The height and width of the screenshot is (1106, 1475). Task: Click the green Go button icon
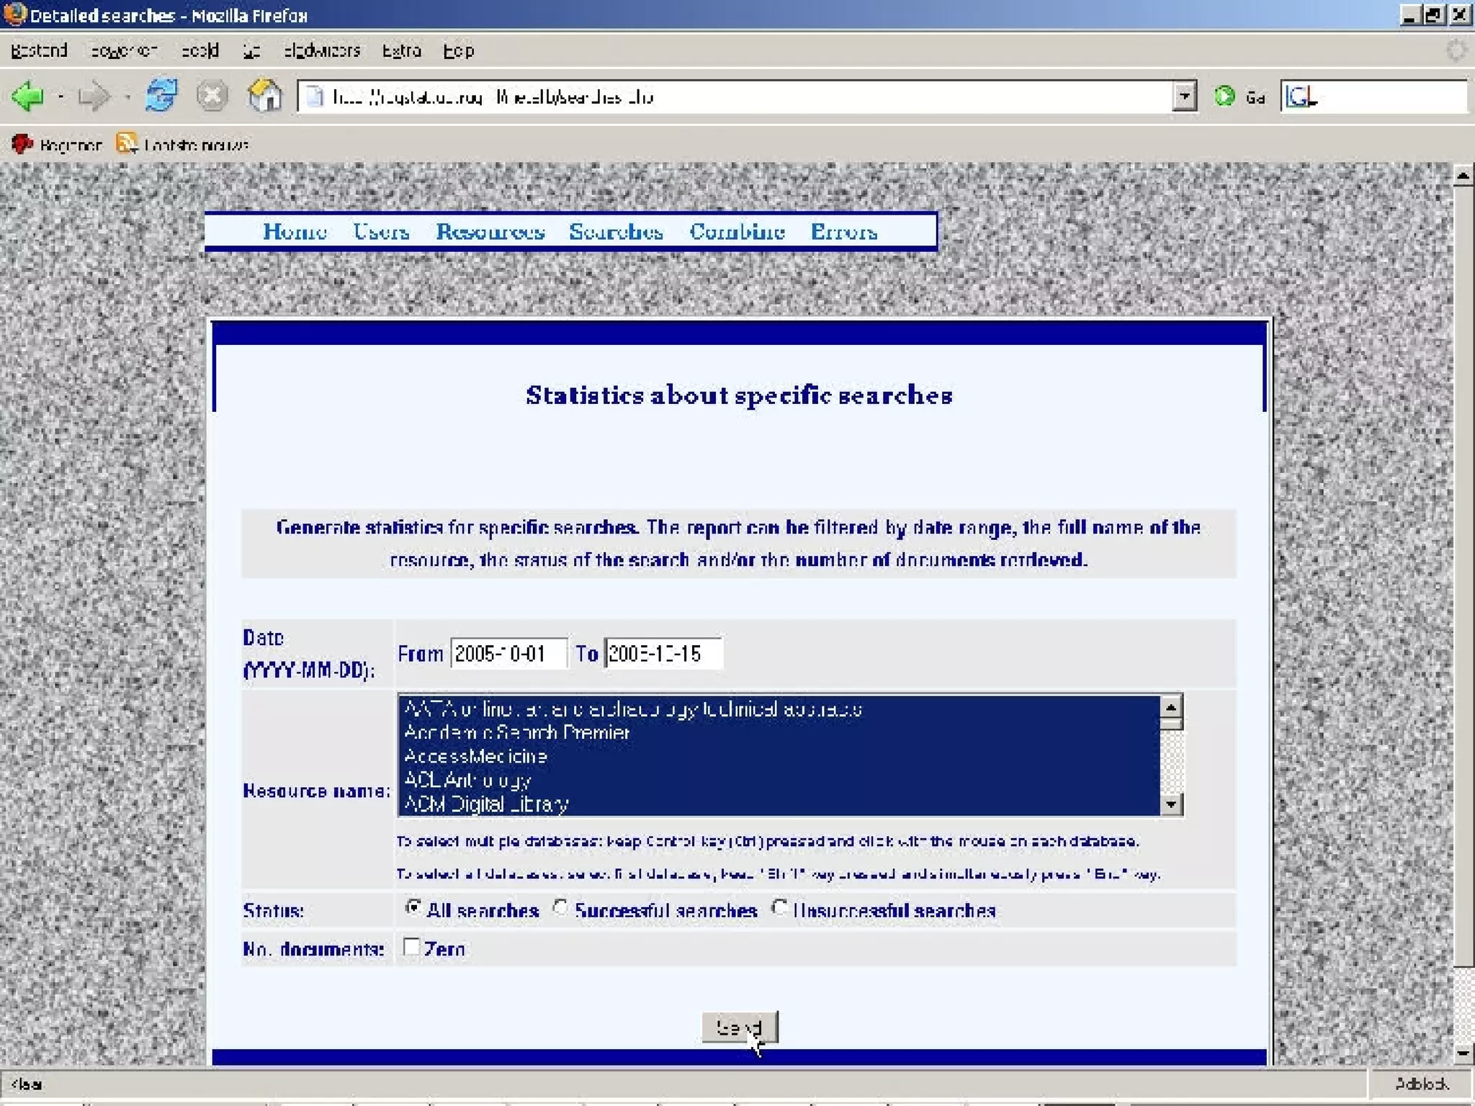tap(1224, 96)
